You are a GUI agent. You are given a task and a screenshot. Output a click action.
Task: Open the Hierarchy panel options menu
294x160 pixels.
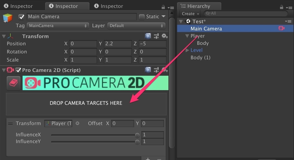(289, 8)
